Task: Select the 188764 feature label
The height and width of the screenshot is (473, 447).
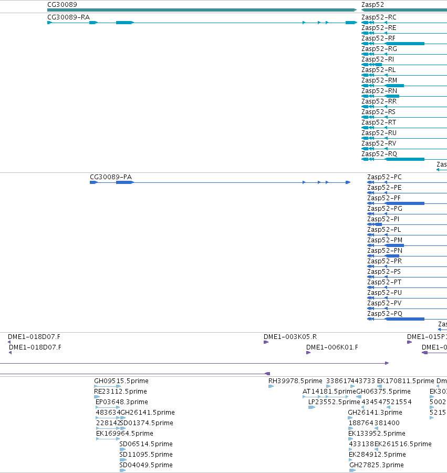Action: pos(361,423)
